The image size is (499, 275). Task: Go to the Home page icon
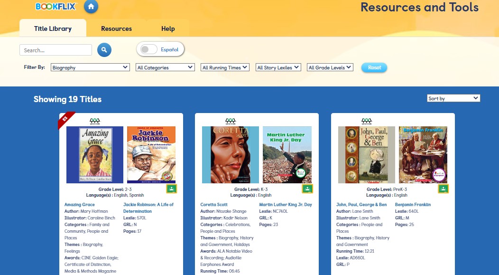(x=91, y=6)
